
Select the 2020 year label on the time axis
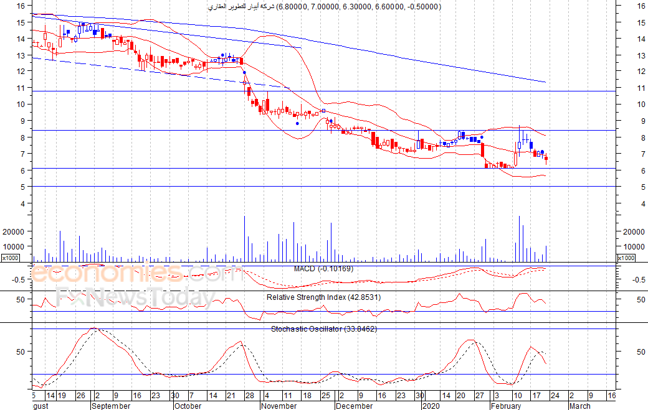point(431,406)
